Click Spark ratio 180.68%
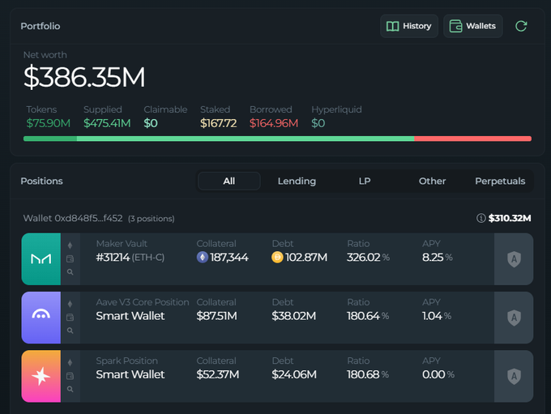551x414 pixels. (368, 374)
